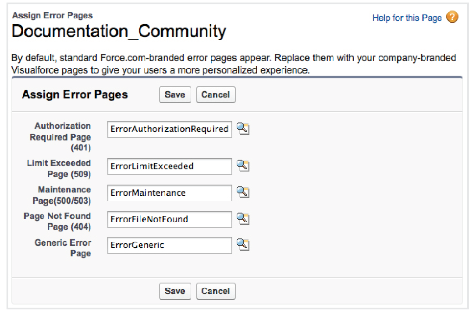Focus the ErrorAuthorizationRequired text field
This screenshot has width=476, height=315.
[170, 129]
